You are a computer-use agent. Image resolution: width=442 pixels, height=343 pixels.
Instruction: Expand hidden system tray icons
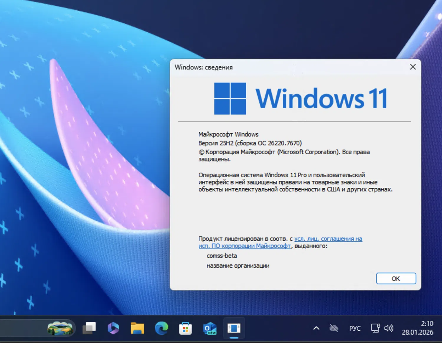click(316, 328)
